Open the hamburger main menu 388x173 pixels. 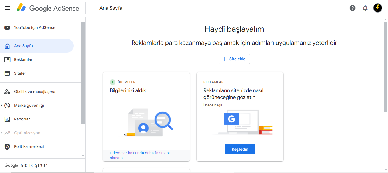click(x=7, y=8)
